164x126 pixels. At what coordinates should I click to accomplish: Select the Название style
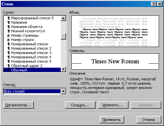[x=32, y=22]
